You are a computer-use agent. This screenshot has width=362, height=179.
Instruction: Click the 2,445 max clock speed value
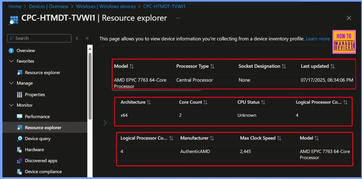click(x=245, y=152)
